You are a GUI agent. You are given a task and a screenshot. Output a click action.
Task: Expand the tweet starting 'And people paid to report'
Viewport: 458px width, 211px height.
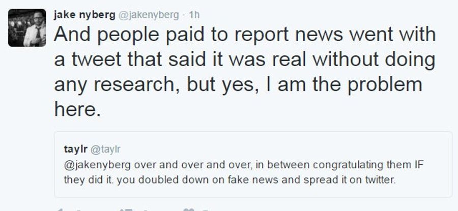[245, 72]
